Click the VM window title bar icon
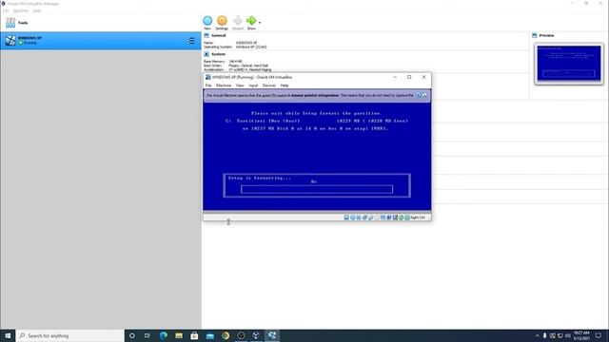Image resolution: width=609 pixels, height=342 pixels. tap(207, 77)
